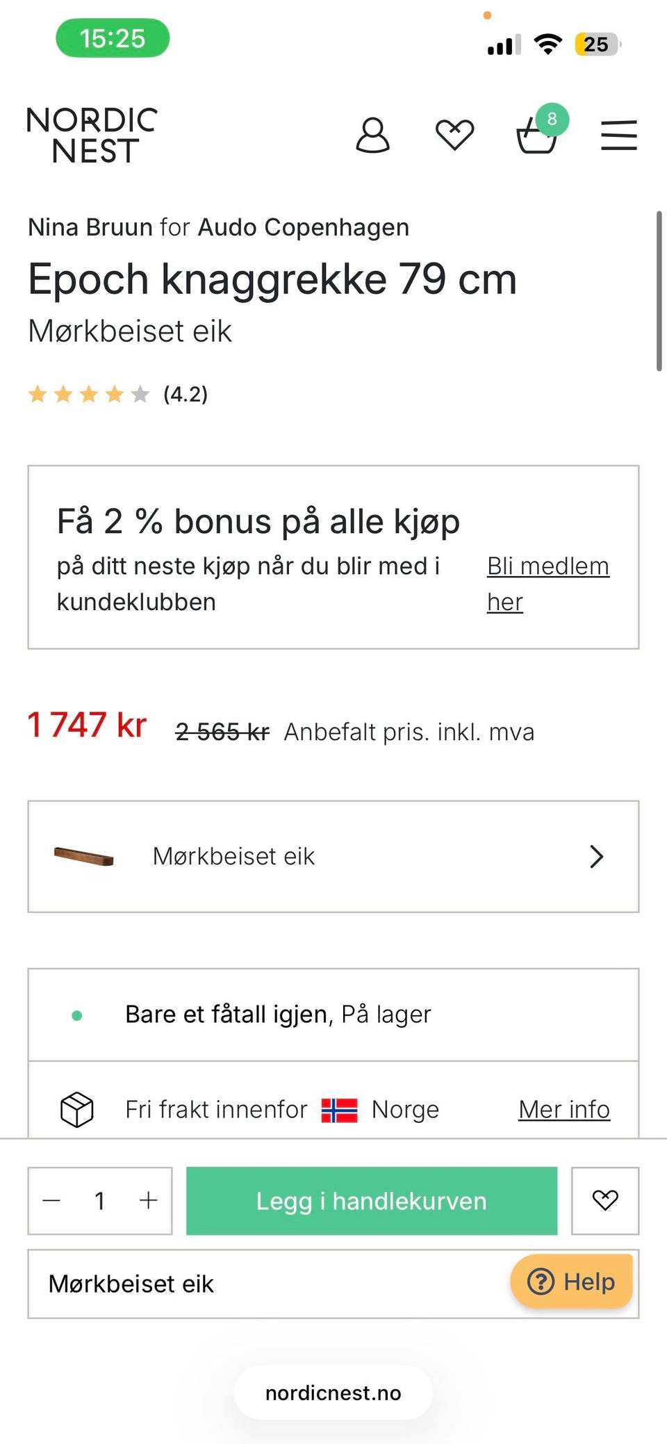The height and width of the screenshot is (1444, 667).
Task: Open the Help chat button
Action: 572,1281
